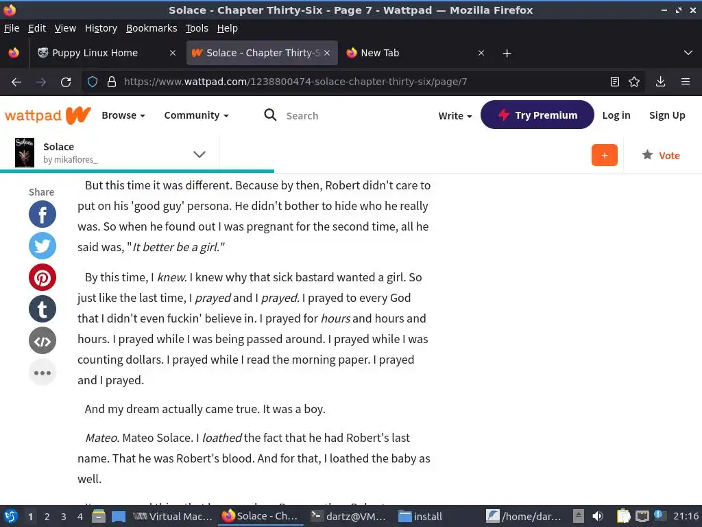Add story to library plus button
The height and width of the screenshot is (527, 702).
tap(605, 155)
